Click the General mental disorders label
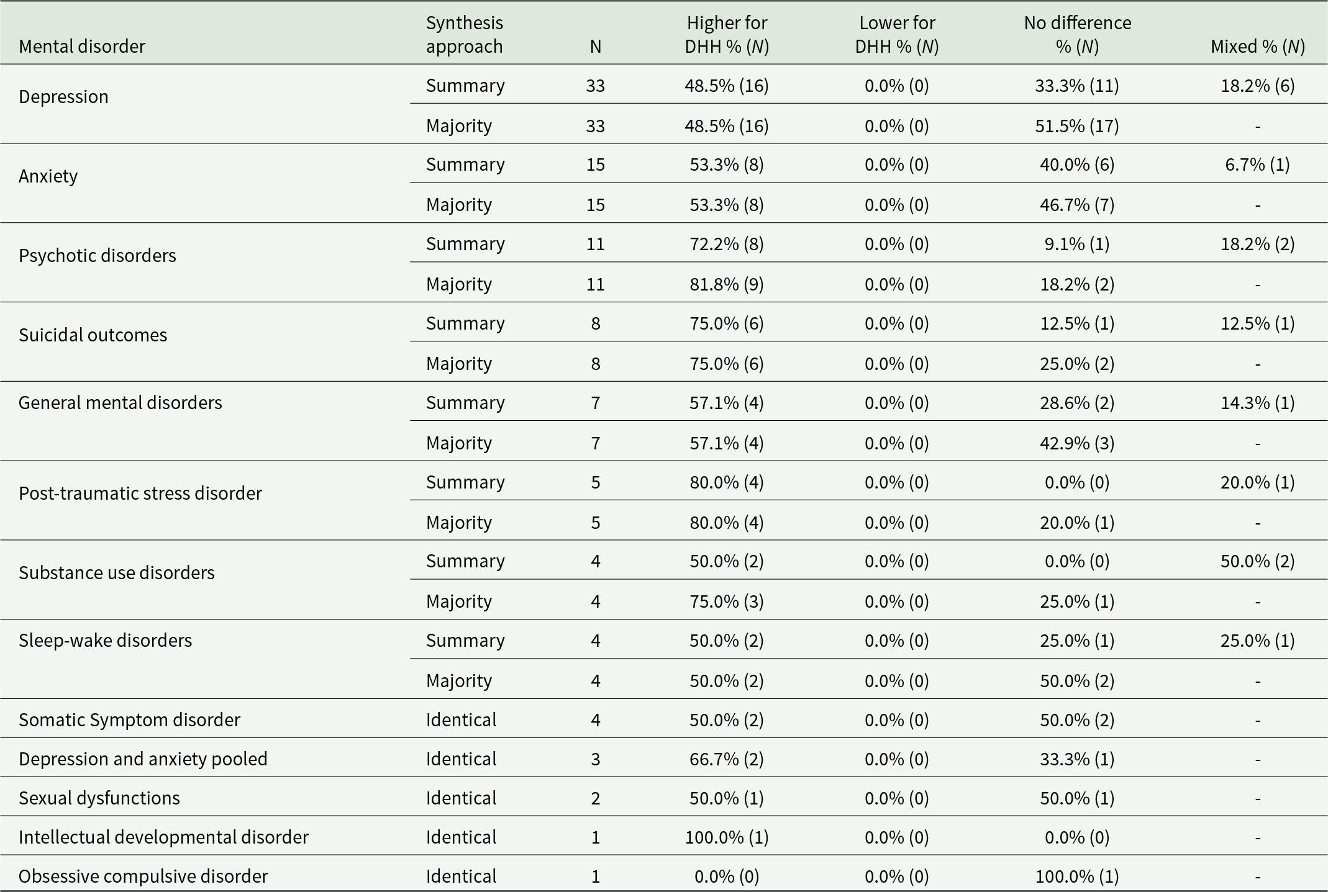The height and width of the screenshot is (892, 1328). (121, 403)
